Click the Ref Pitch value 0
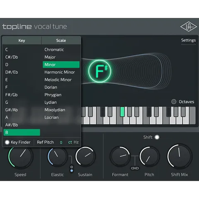 coord(61,142)
